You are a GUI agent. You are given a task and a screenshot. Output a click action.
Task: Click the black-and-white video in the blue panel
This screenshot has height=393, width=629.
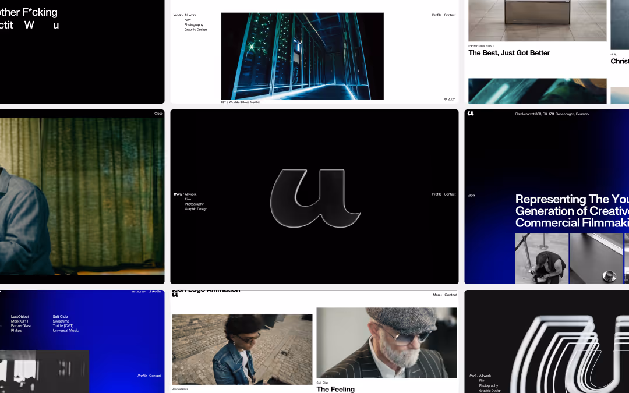pos(44,371)
